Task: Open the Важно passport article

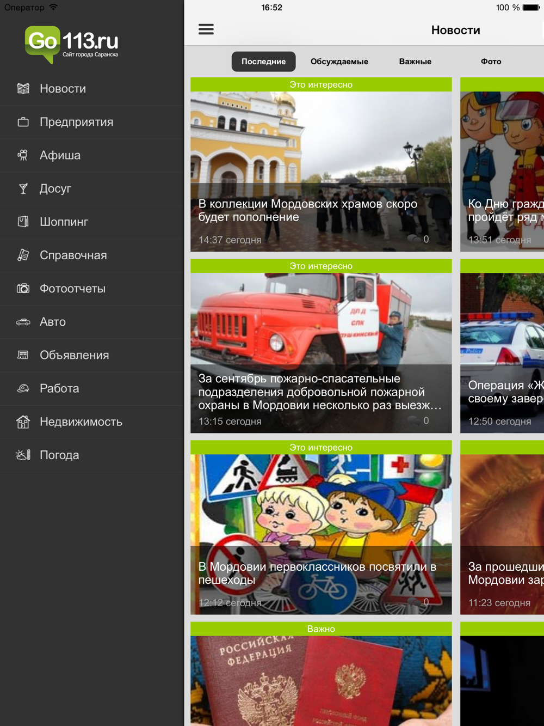Action: [321, 674]
